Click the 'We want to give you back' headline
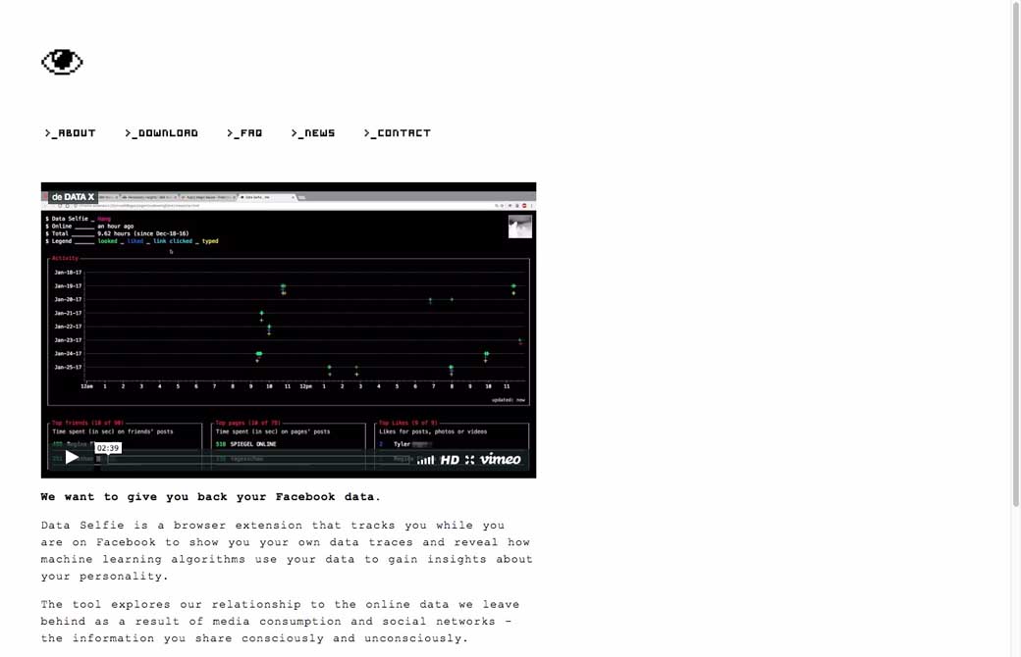The width and height of the screenshot is (1021, 657). point(210,497)
